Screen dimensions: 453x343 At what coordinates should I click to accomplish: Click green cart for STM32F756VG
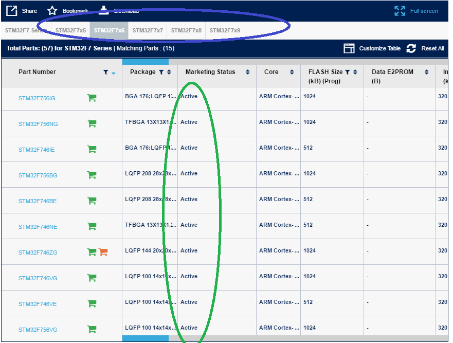(x=92, y=329)
